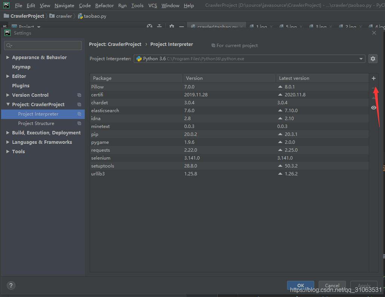Click taobao.py breadcrumb

pos(92,16)
